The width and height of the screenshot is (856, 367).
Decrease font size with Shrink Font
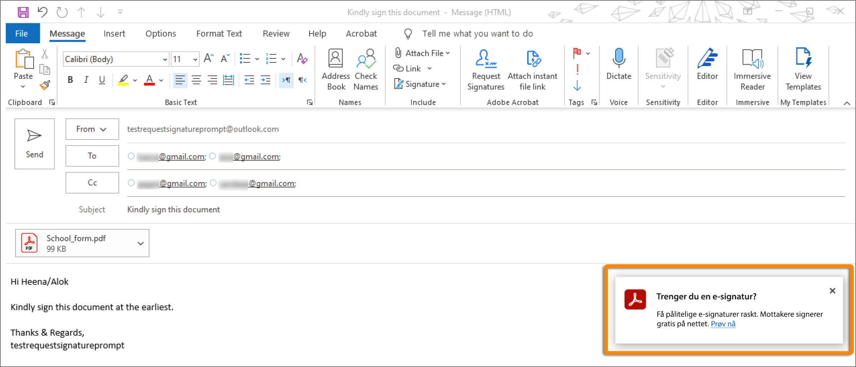pos(225,58)
